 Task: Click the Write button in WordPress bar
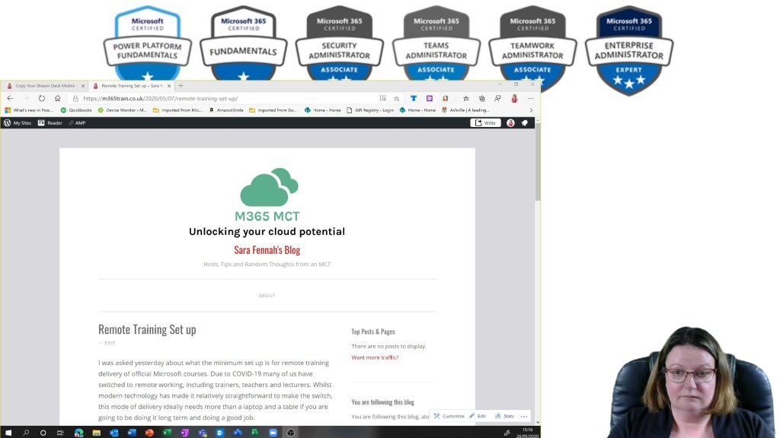485,122
